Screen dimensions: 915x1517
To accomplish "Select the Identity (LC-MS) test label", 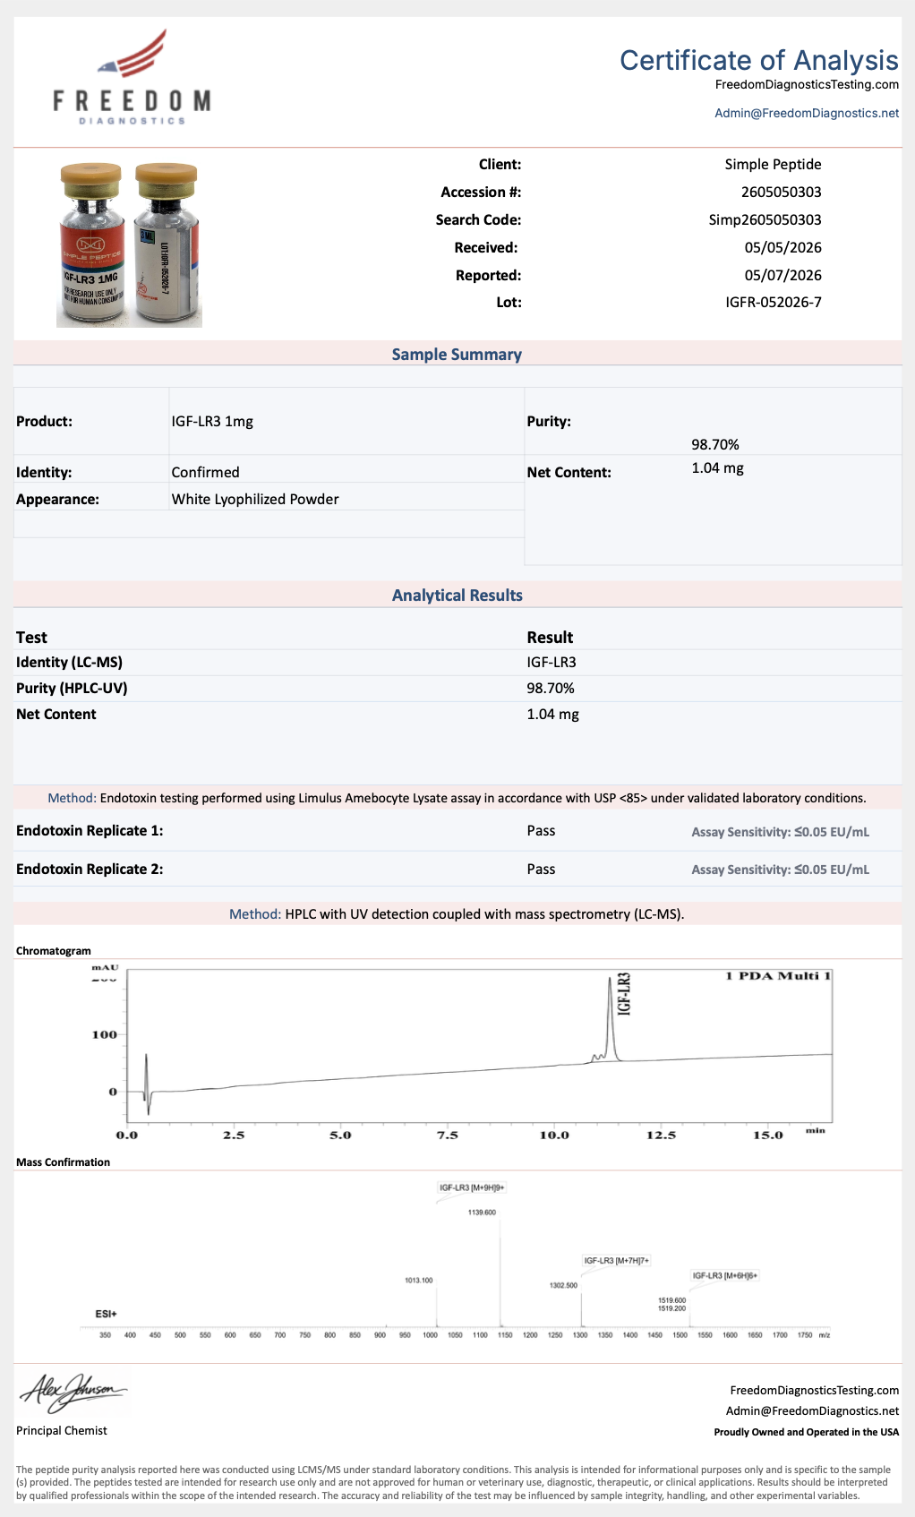I will pos(69,663).
